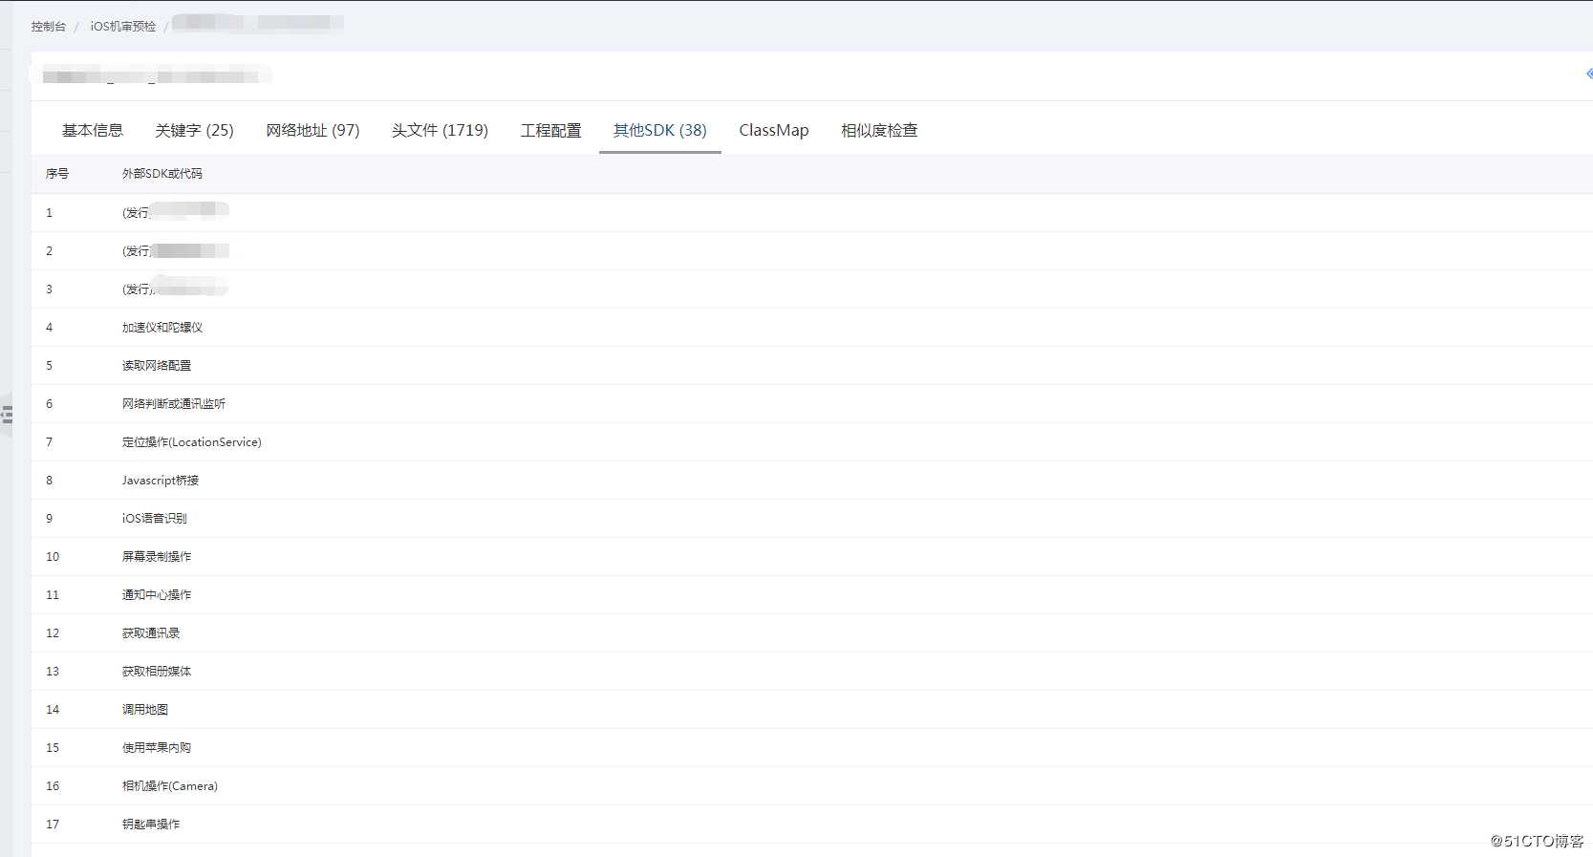Select row 网络判断或通讯监听
The height and width of the screenshot is (857, 1593).
click(x=812, y=404)
